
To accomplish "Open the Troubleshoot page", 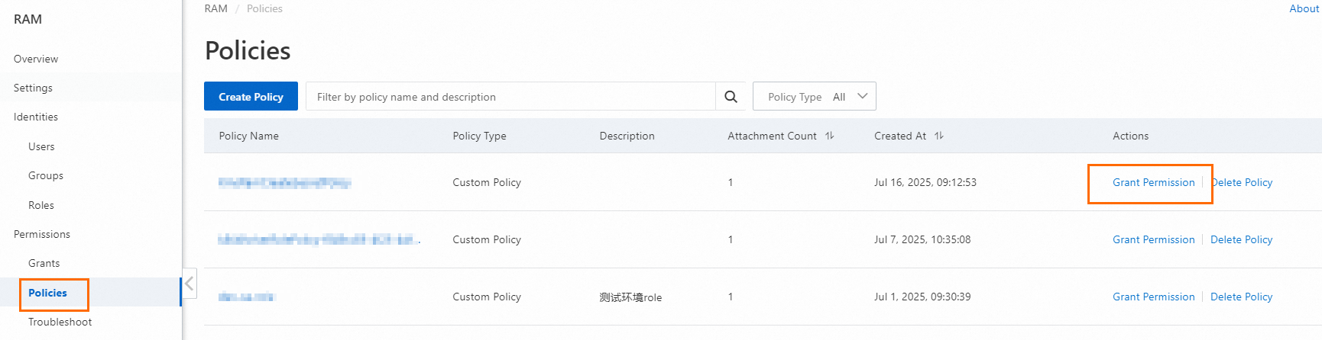I will point(60,322).
